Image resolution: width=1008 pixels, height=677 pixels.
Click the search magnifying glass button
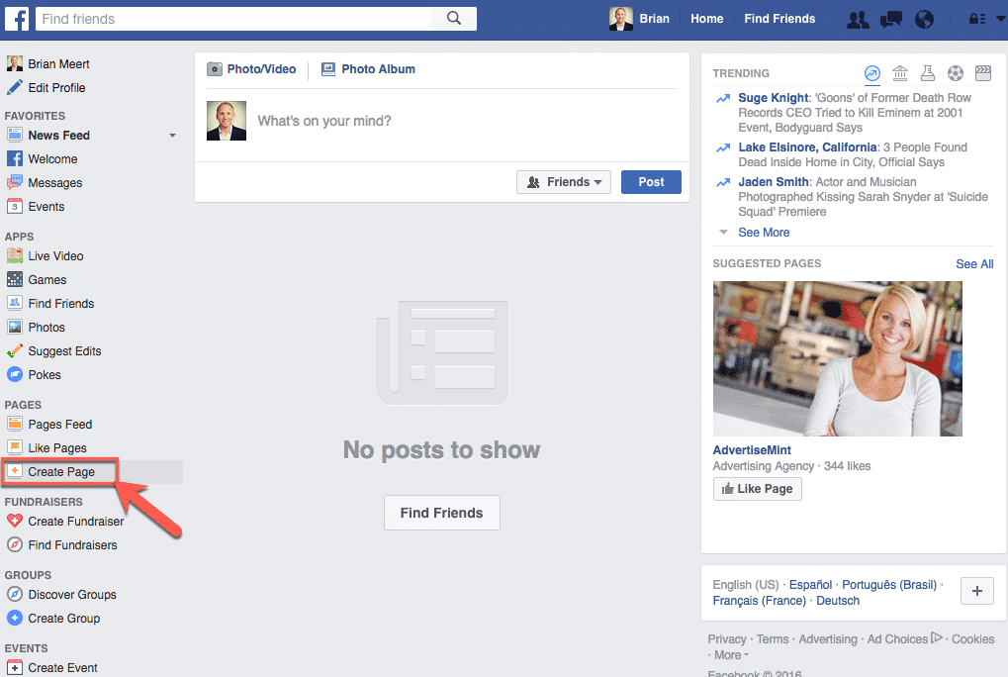click(x=454, y=18)
